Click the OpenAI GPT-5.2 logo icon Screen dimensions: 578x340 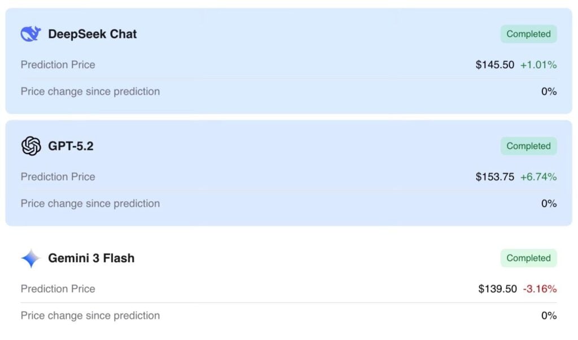[31, 146]
